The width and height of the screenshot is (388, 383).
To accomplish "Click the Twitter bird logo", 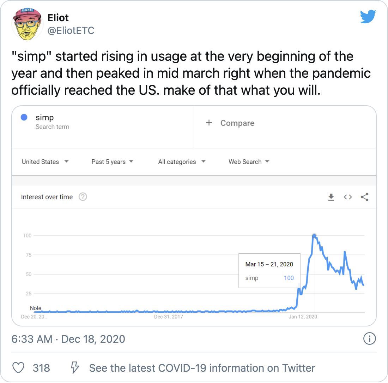I will coord(368,17).
